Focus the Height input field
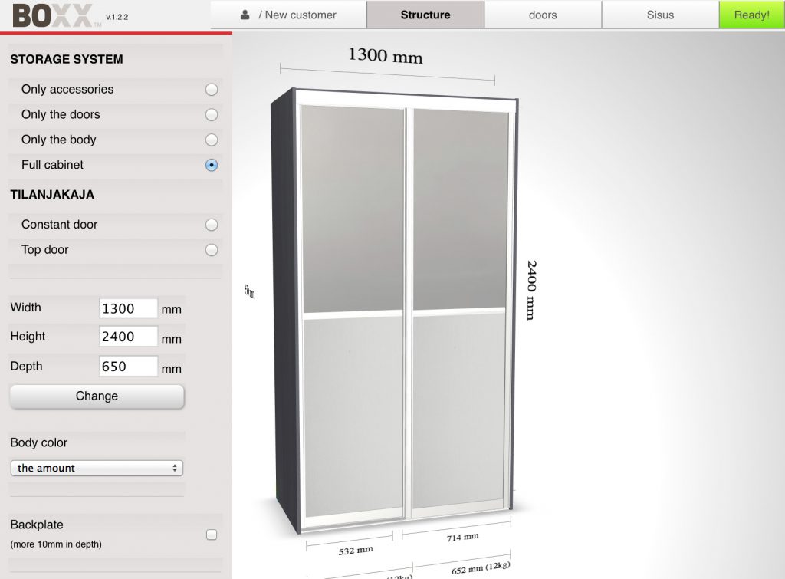Image resolution: width=785 pixels, height=579 pixels. point(128,337)
